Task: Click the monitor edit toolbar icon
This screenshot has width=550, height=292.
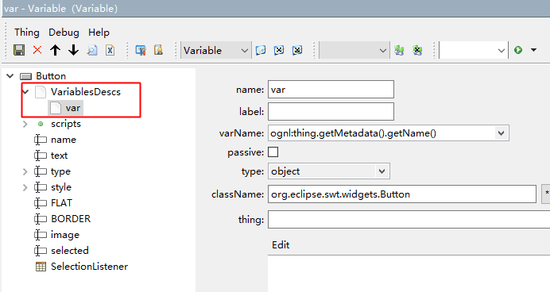Action: (141, 50)
